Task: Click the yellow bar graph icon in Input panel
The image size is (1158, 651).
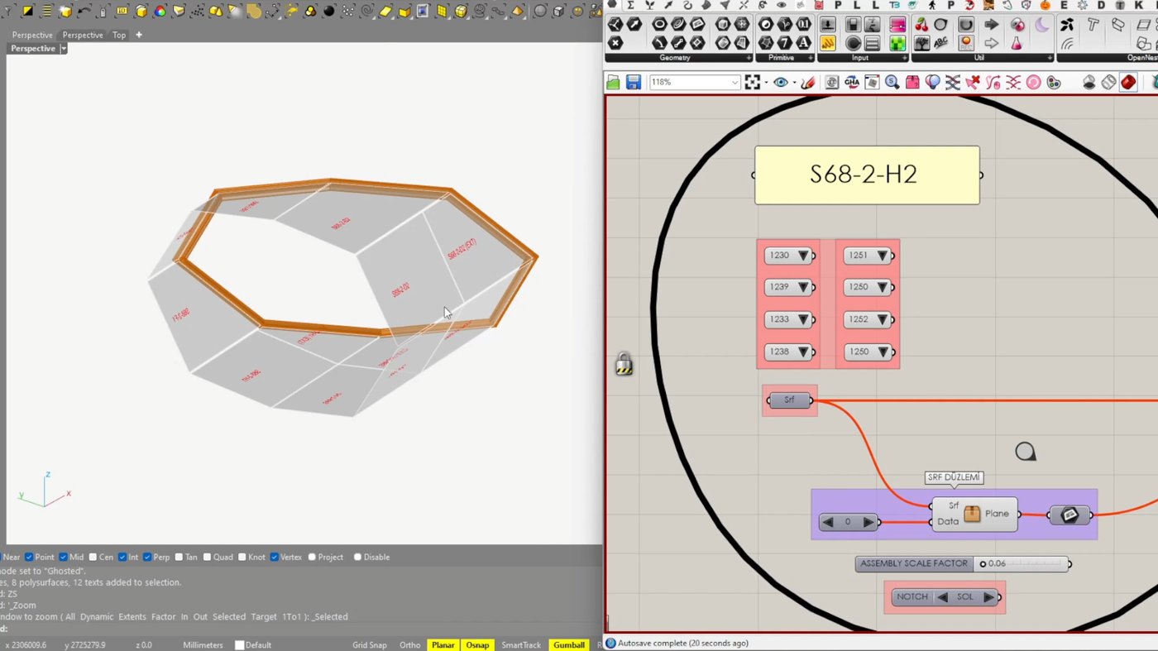Action: point(828,43)
